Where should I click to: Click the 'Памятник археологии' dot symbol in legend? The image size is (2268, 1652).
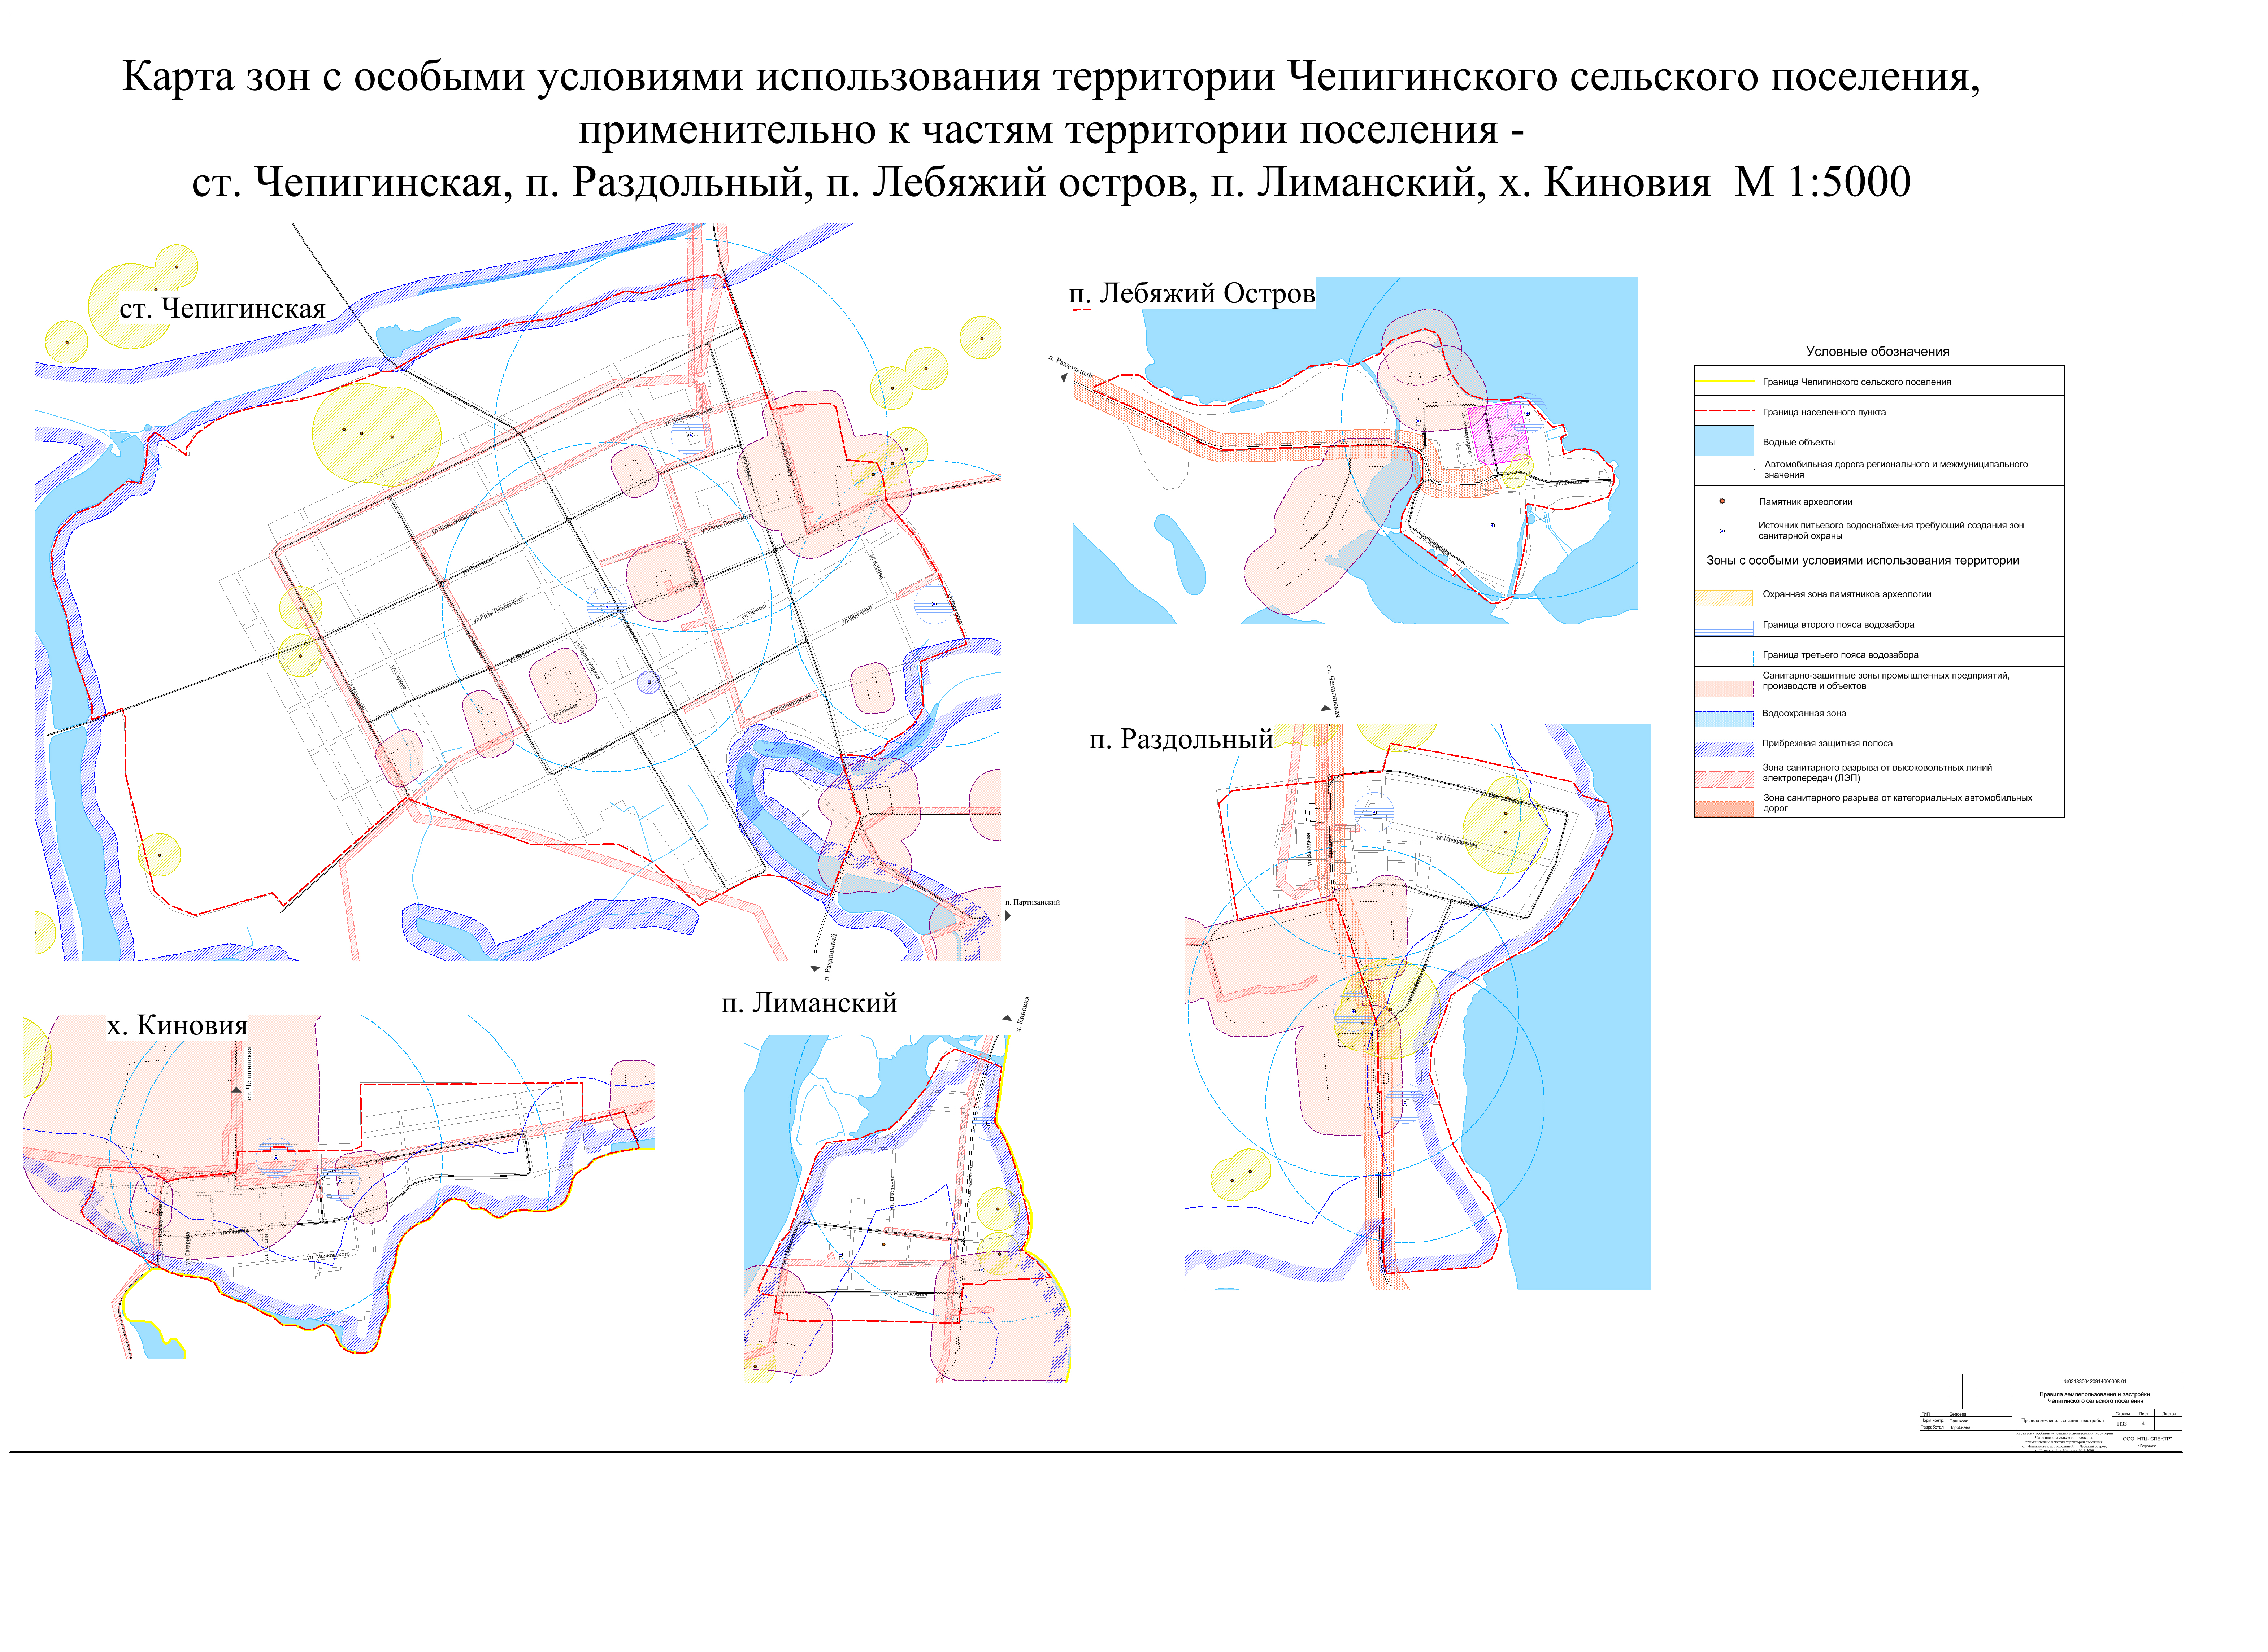(x=1722, y=501)
